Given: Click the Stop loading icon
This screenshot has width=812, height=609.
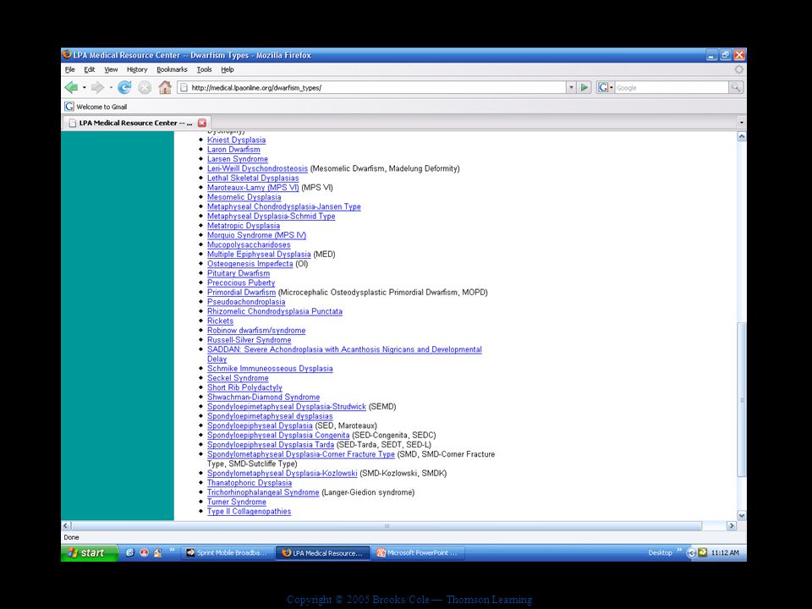Looking at the screenshot, I should (145, 87).
